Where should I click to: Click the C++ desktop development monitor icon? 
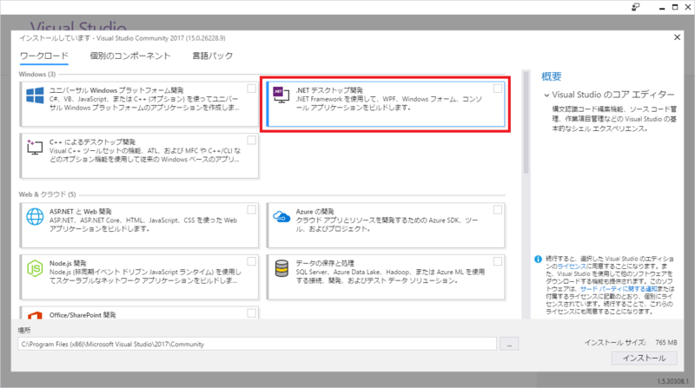pos(35,147)
